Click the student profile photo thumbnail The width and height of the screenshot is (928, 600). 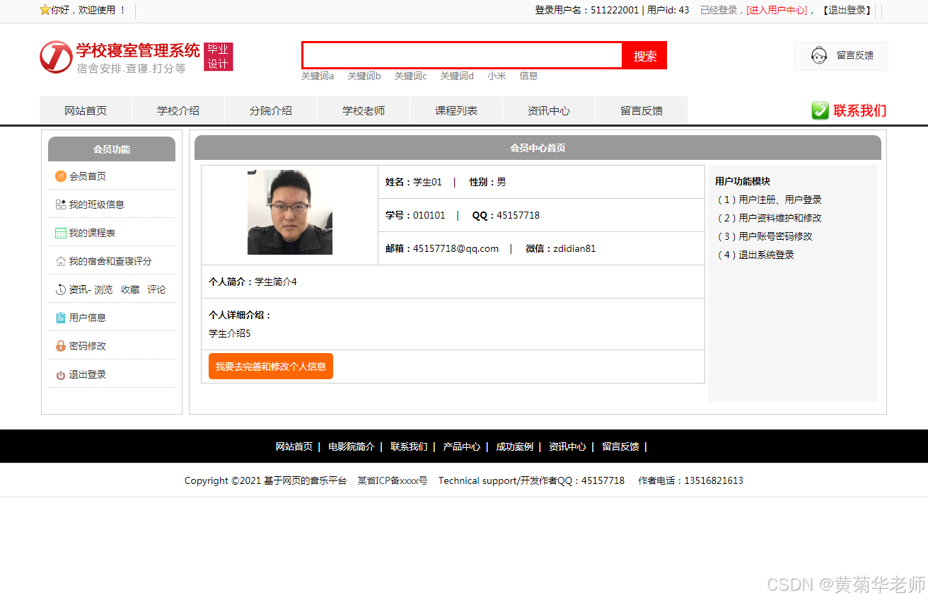(x=289, y=212)
